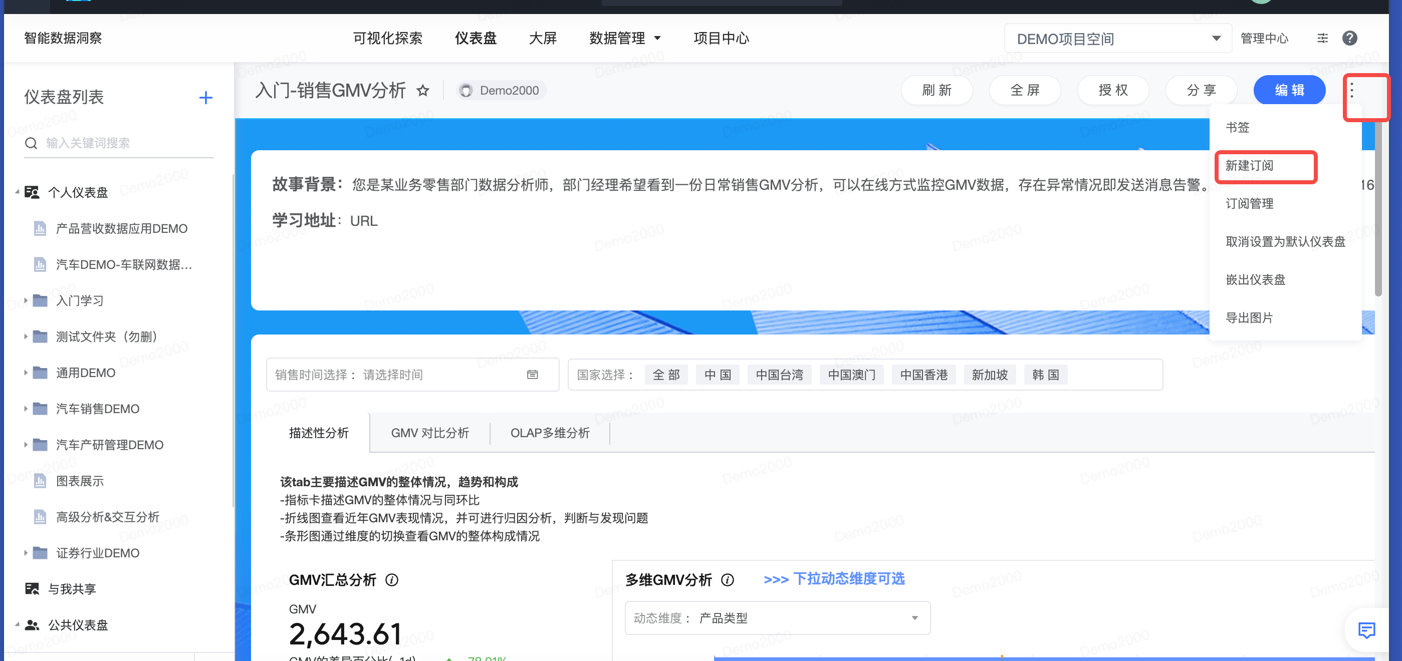Switch to the OLAP多维分析 tab
This screenshot has height=661, width=1402.
tap(550, 433)
